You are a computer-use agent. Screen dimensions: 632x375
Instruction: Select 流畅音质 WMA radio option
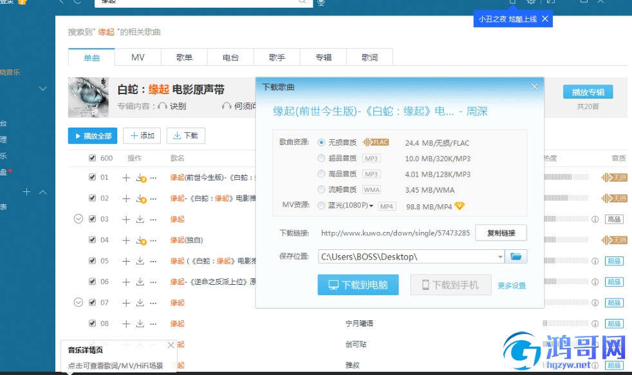pos(321,189)
